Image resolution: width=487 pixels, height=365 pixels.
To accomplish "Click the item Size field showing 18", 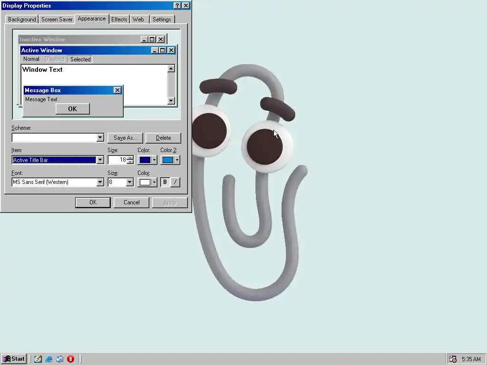I will [x=117, y=160].
